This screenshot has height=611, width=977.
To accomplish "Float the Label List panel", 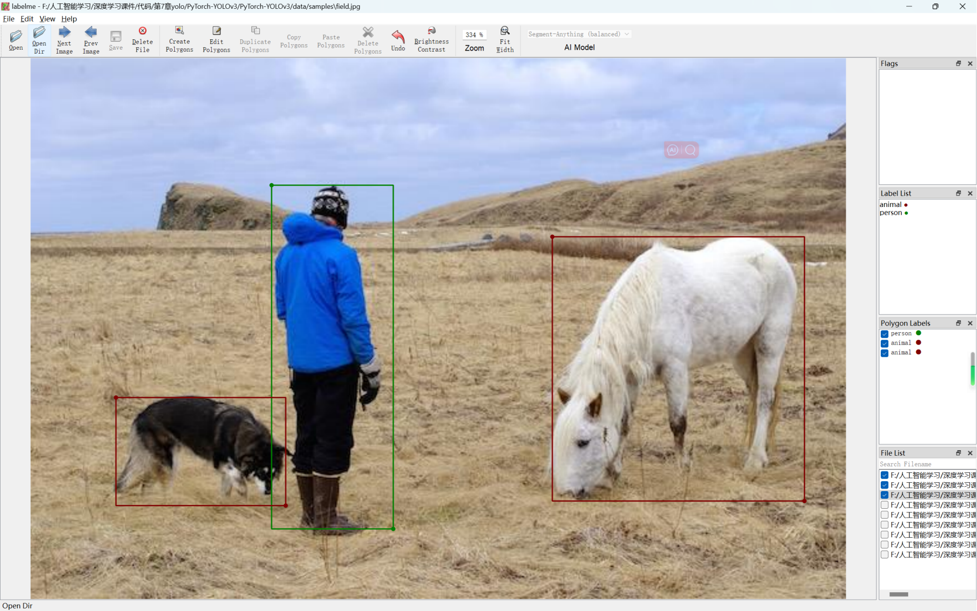I will [x=958, y=193].
